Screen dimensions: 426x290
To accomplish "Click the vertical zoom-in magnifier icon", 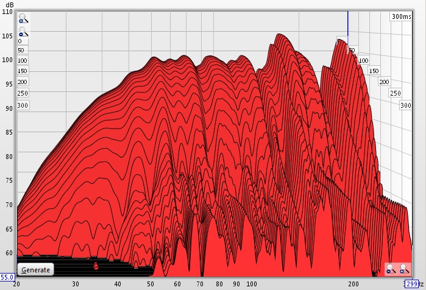I will pos(23,18).
